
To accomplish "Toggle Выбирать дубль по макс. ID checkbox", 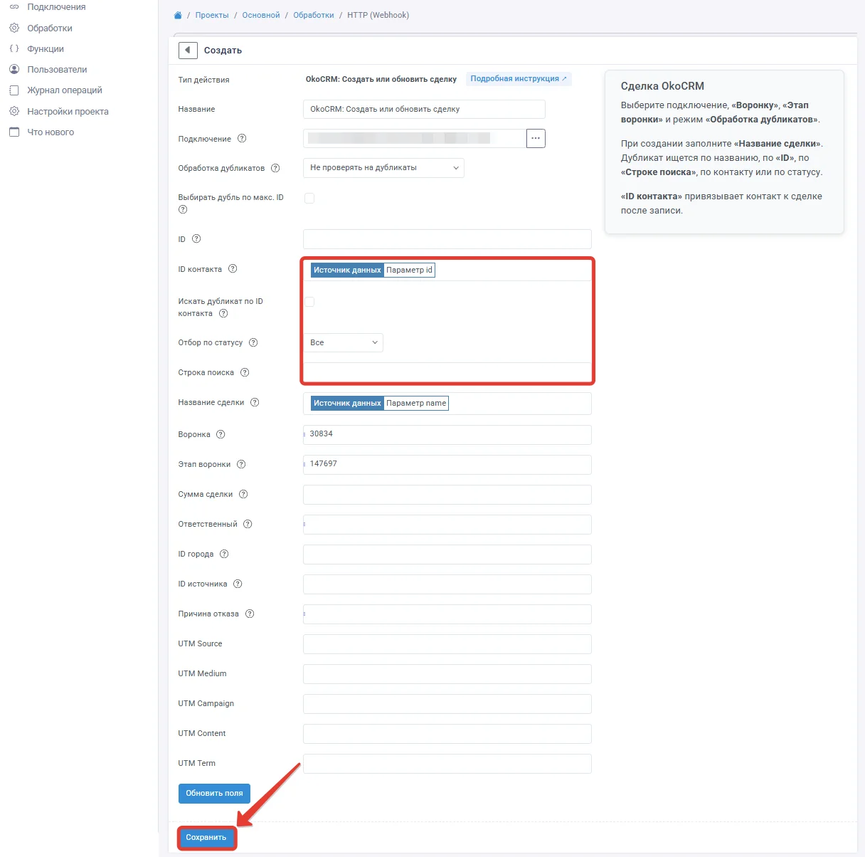I will pyautogui.click(x=309, y=198).
